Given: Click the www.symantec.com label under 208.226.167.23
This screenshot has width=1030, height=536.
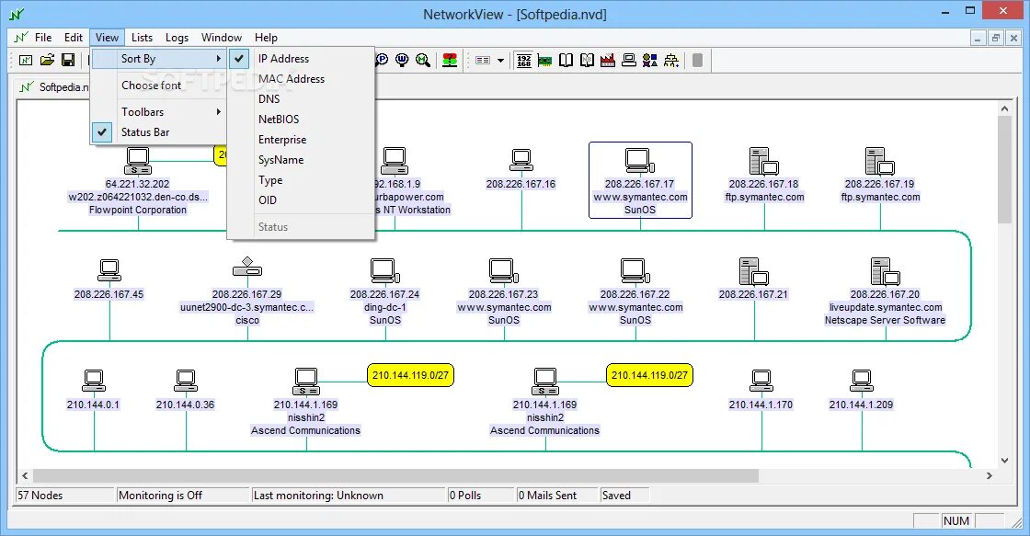Looking at the screenshot, I should [504, 307].
